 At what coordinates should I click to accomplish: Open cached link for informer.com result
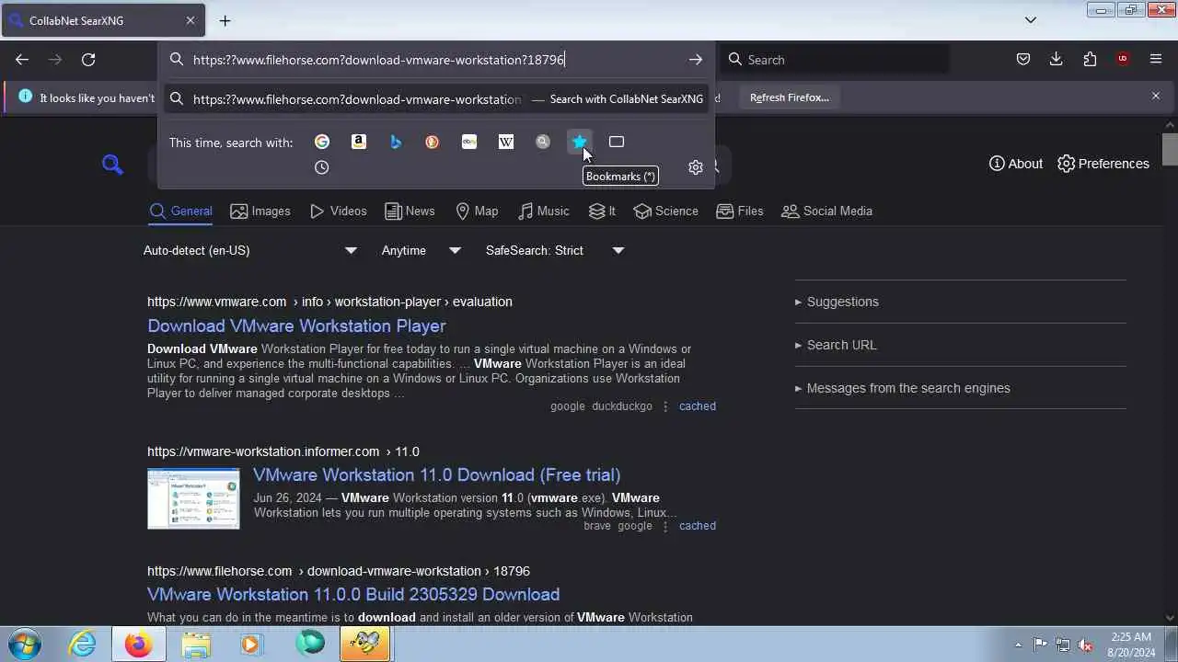[697, 526]
